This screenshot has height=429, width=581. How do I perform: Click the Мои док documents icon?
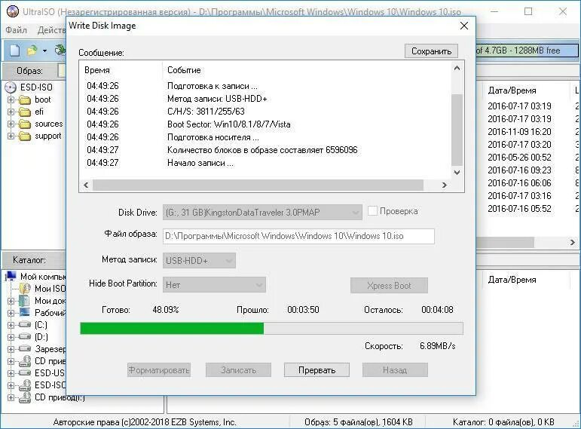[24, 301]
